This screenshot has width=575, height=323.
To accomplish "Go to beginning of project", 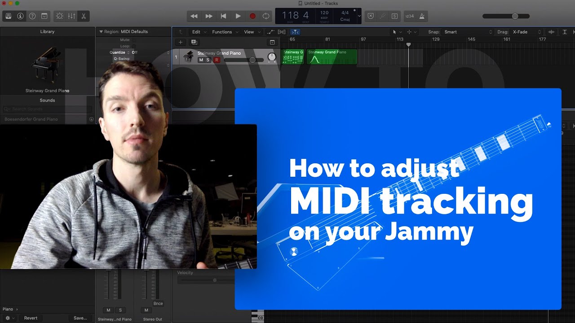I will (x=223, y=16).
